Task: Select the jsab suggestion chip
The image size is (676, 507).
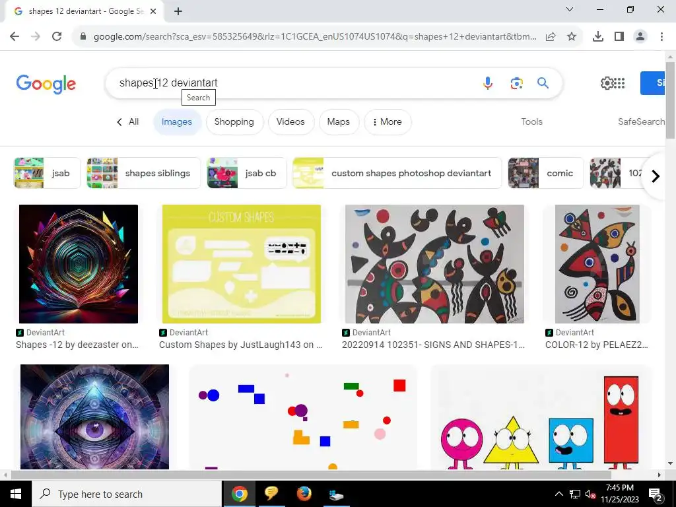Action: click(48, 173)
